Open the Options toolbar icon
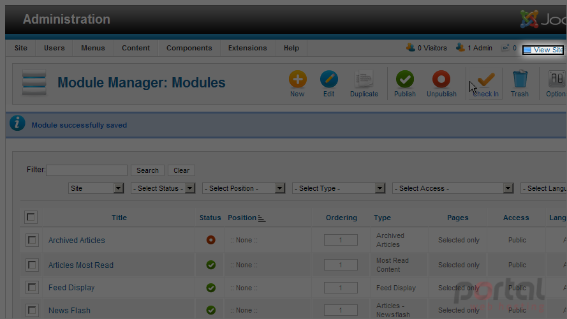Screen dimensions: 567x319 pos(557,79)
